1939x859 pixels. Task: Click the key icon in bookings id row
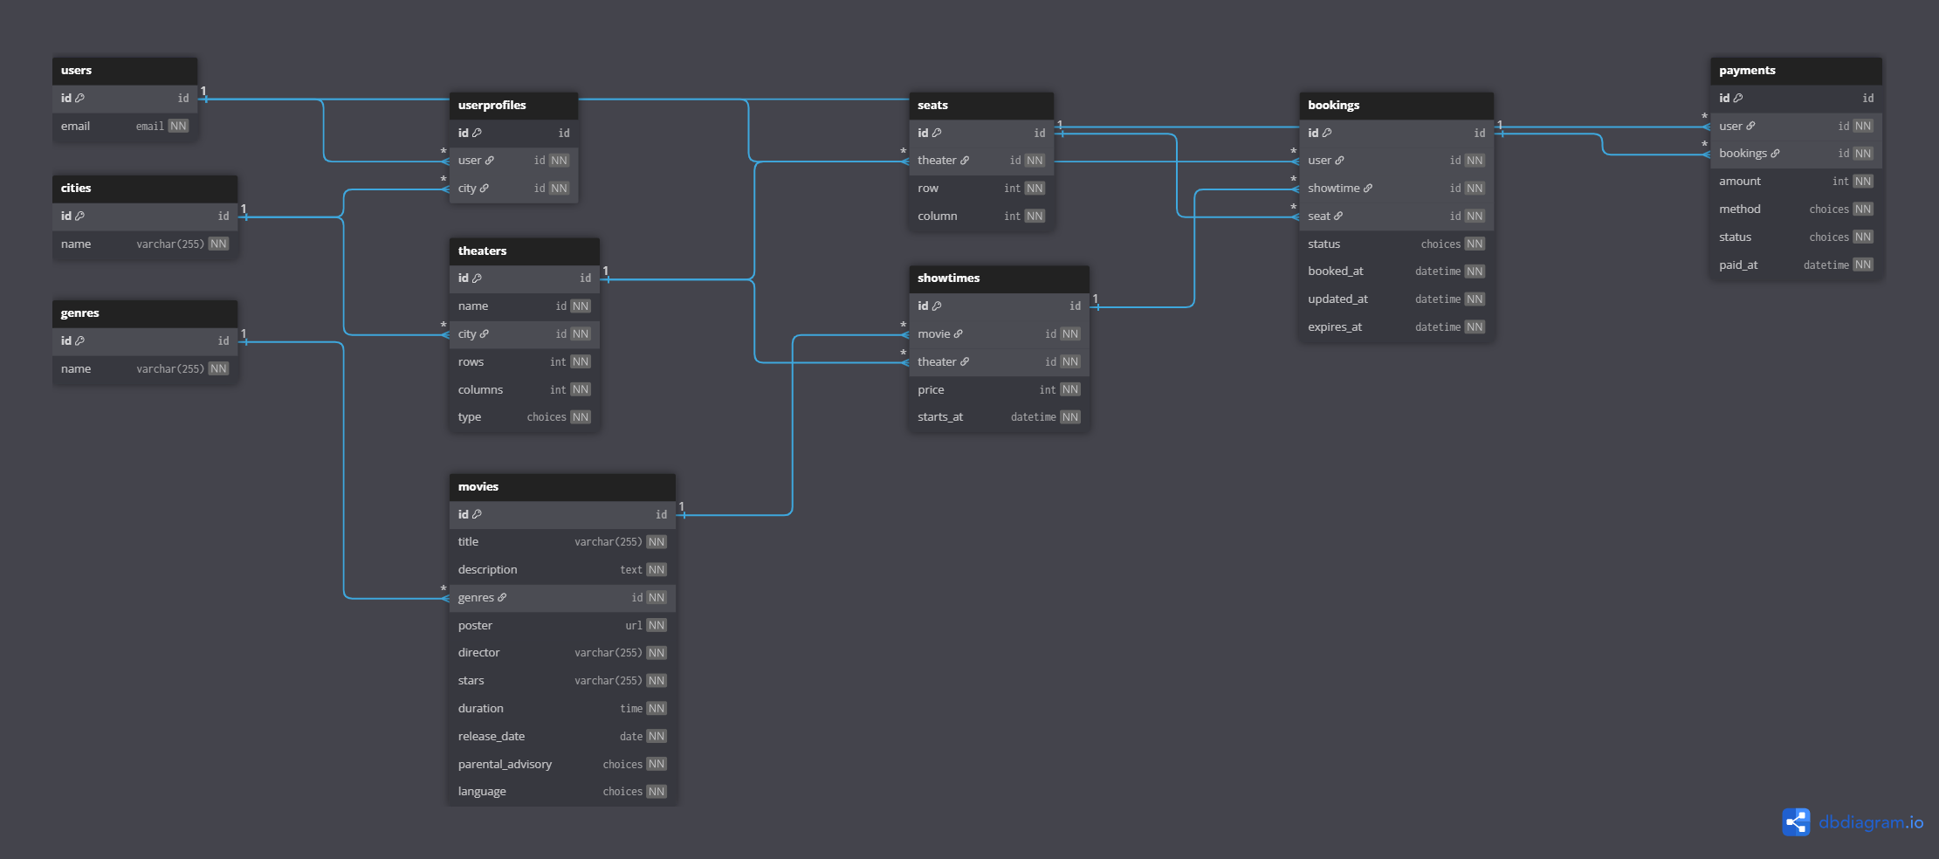1327,134
